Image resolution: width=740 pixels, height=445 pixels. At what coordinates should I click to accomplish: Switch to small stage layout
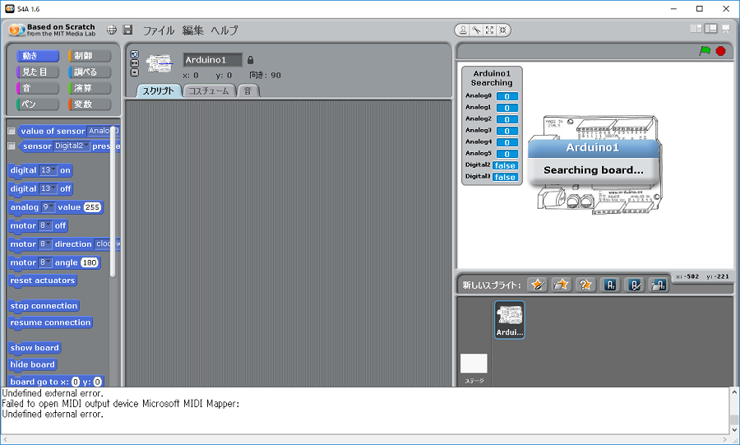[x=696, y=29]
